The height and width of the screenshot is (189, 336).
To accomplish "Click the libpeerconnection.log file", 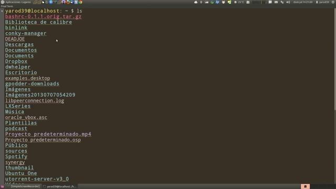I will [x=35, y=100].
